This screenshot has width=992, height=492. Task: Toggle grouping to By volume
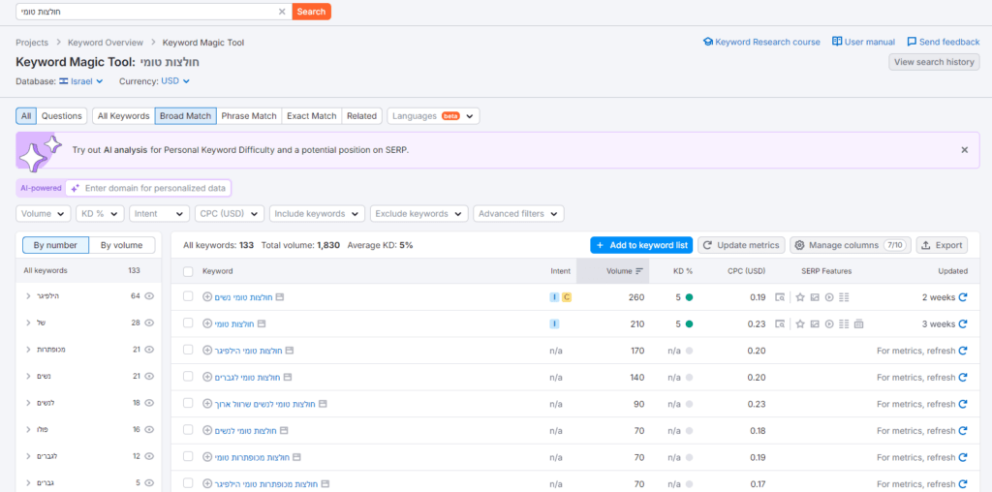pyautogui.click(x=121, y=245)
